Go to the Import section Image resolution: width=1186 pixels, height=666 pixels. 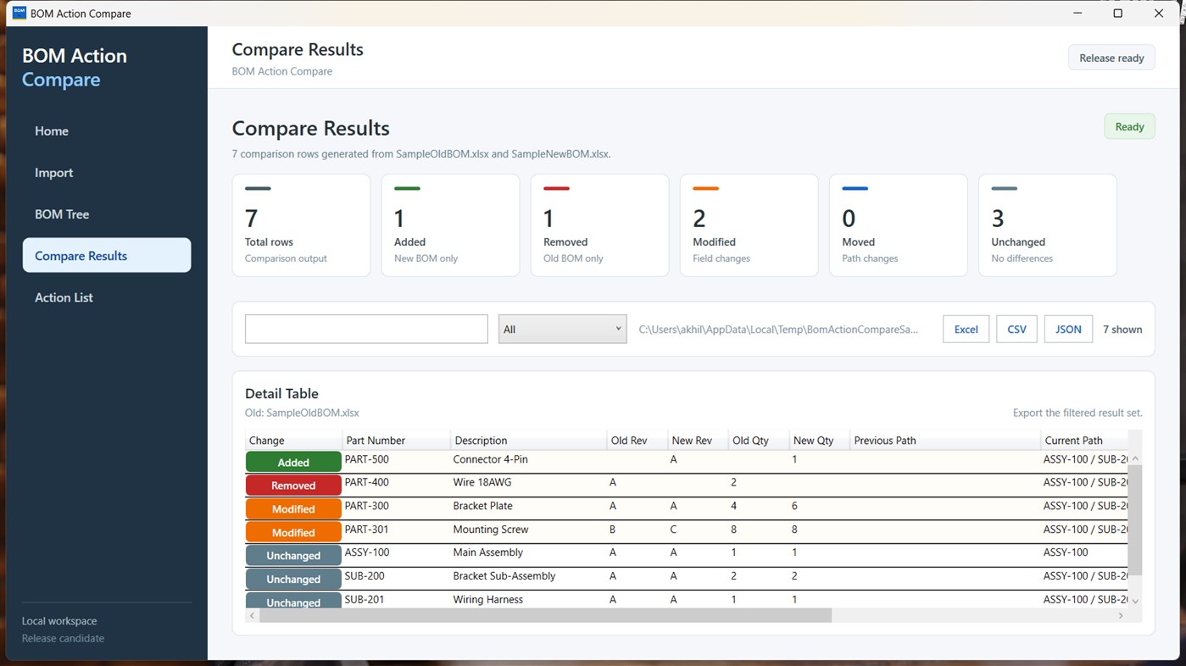tap(107, 173)
